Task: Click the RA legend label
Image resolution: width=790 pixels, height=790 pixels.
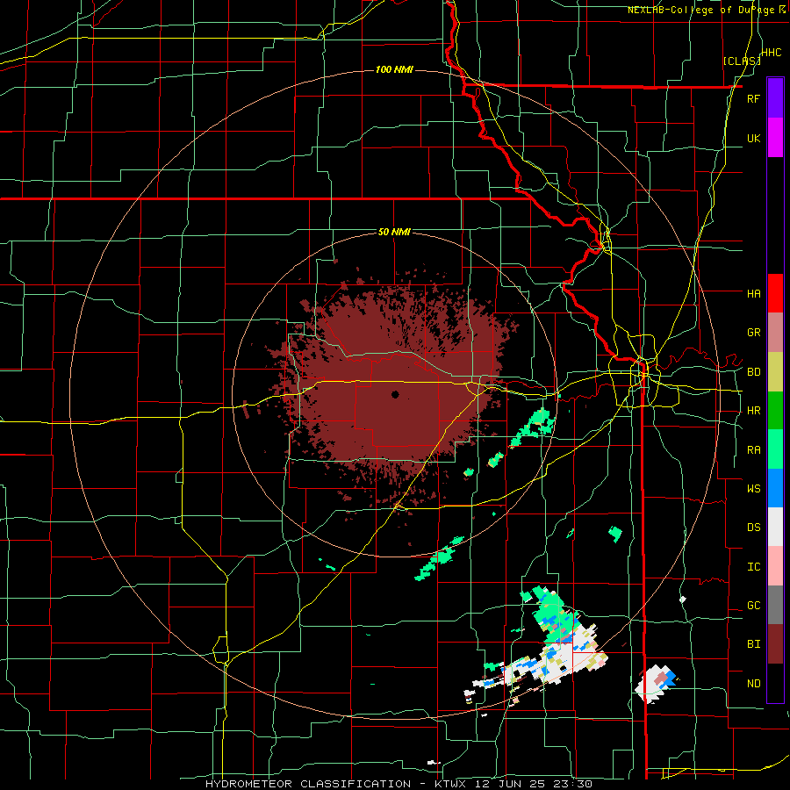Action: coord(753,450)
